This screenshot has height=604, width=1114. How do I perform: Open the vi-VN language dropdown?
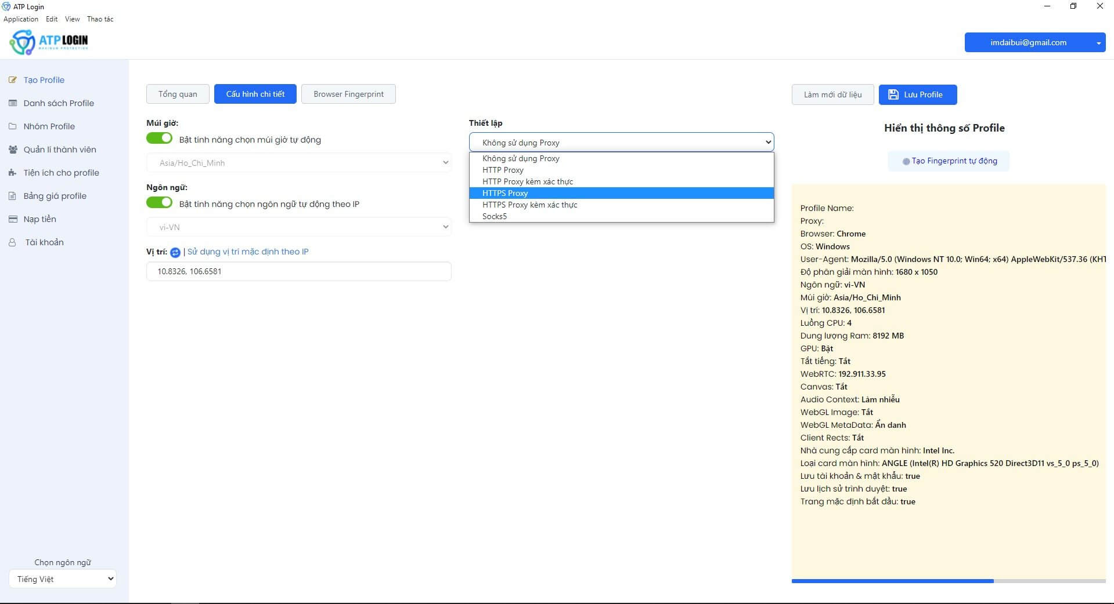pyautogui.click(x=299, y=227)
